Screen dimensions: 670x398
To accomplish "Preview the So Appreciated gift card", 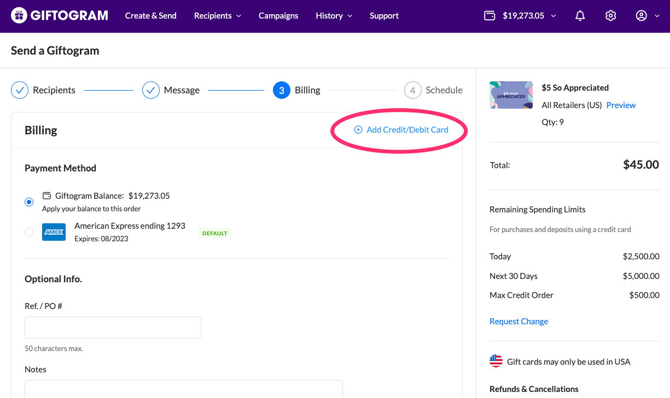I will (621, 105).
